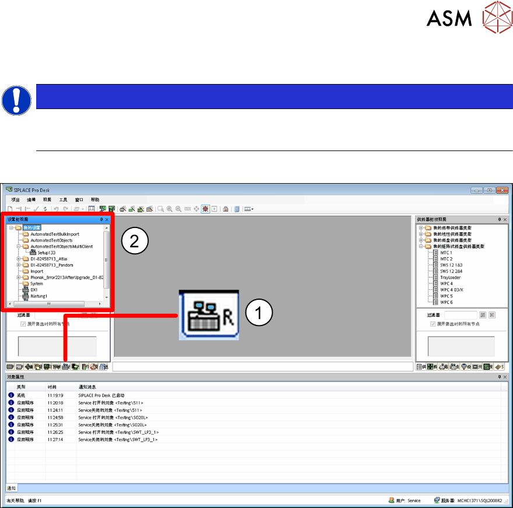Click the red circle tab icon under left panel
513x508 pixels.
click(94, 367)
